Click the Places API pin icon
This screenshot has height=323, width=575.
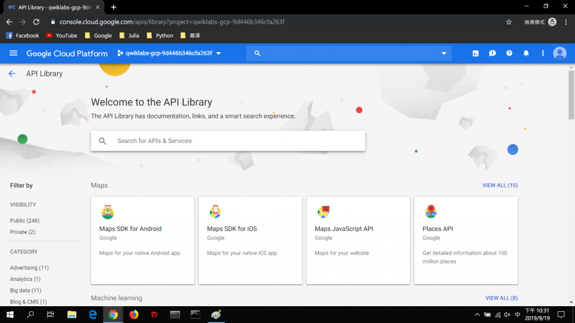click(x=431, y=211)
